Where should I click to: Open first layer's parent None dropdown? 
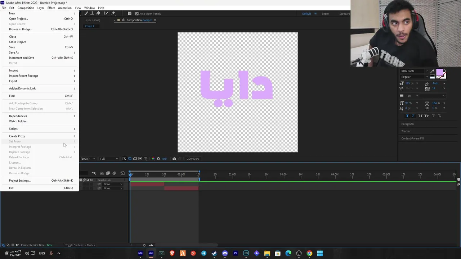point(113,184)
